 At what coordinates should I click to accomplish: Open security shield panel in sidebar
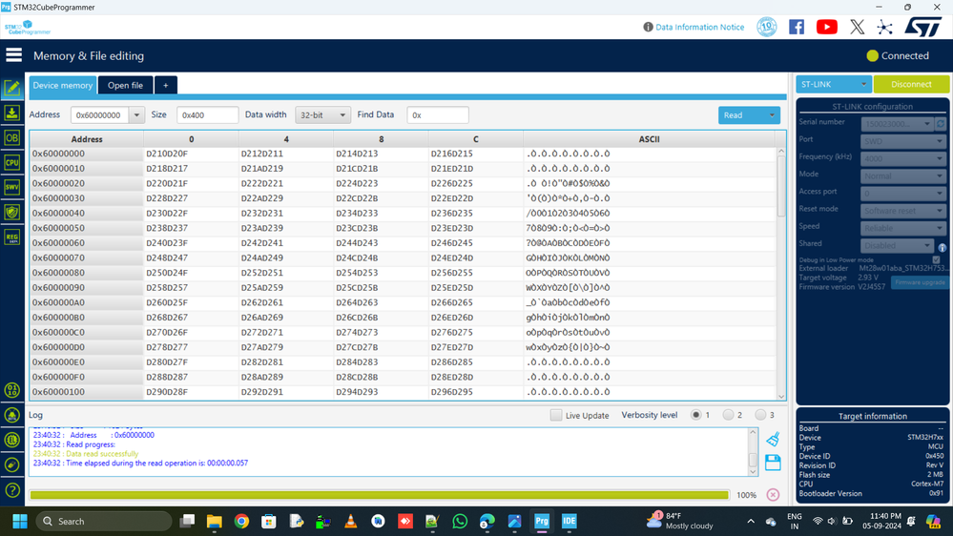12,212
